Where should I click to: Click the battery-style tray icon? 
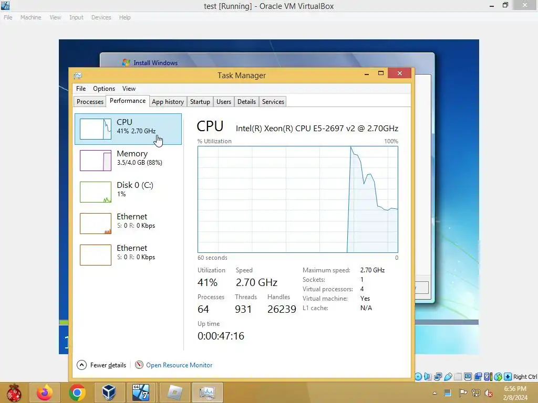[x=448, y=393]
